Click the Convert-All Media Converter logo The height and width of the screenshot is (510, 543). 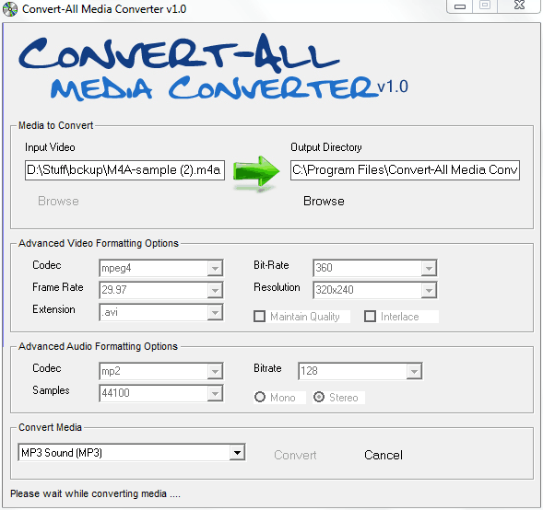pyautogui.click(x=213, y=67)
